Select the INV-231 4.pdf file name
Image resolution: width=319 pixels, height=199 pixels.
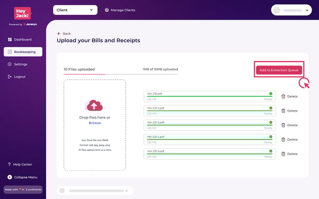pyautogui.click(x=156, y=137)
